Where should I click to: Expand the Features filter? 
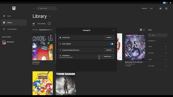(157, 53)
